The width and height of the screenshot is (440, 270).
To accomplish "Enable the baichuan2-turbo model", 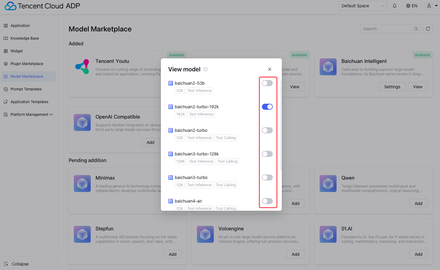I will tap(267, 130).
